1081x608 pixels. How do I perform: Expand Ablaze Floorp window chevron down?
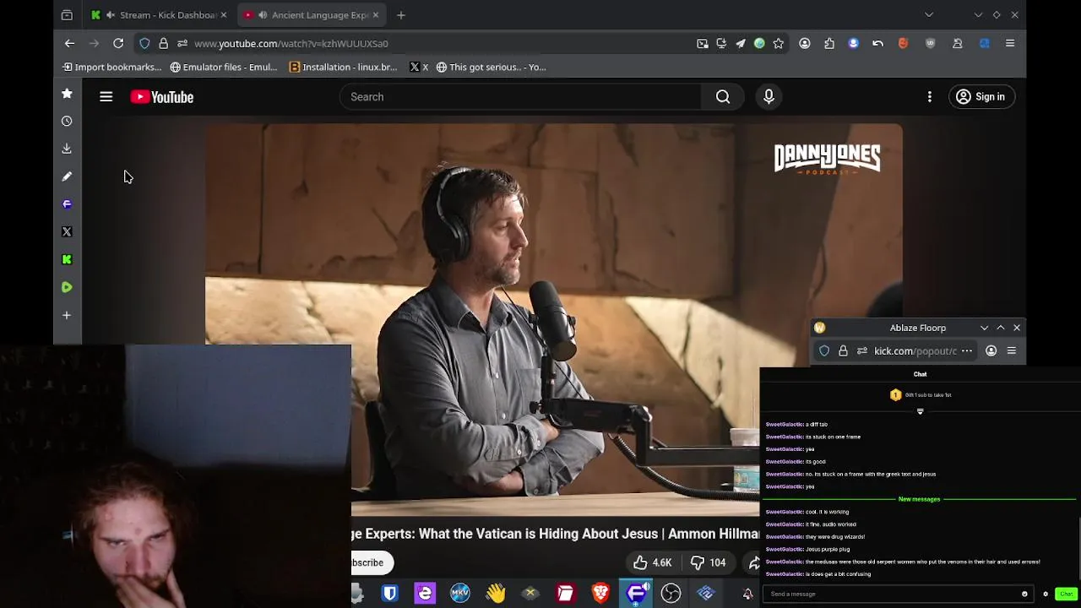(984, 328)
